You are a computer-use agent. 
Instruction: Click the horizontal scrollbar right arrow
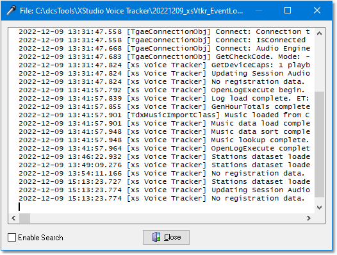tap(309, 218)
